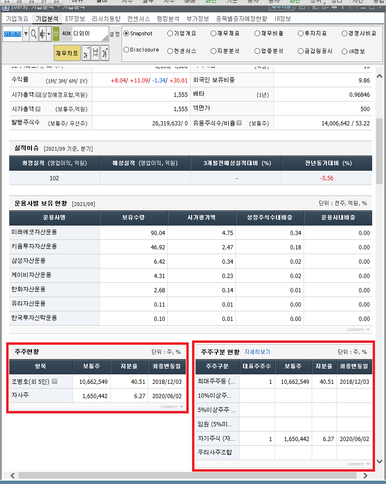Click the 한국투자신탁운용 row name

click(x=34, y=318)
